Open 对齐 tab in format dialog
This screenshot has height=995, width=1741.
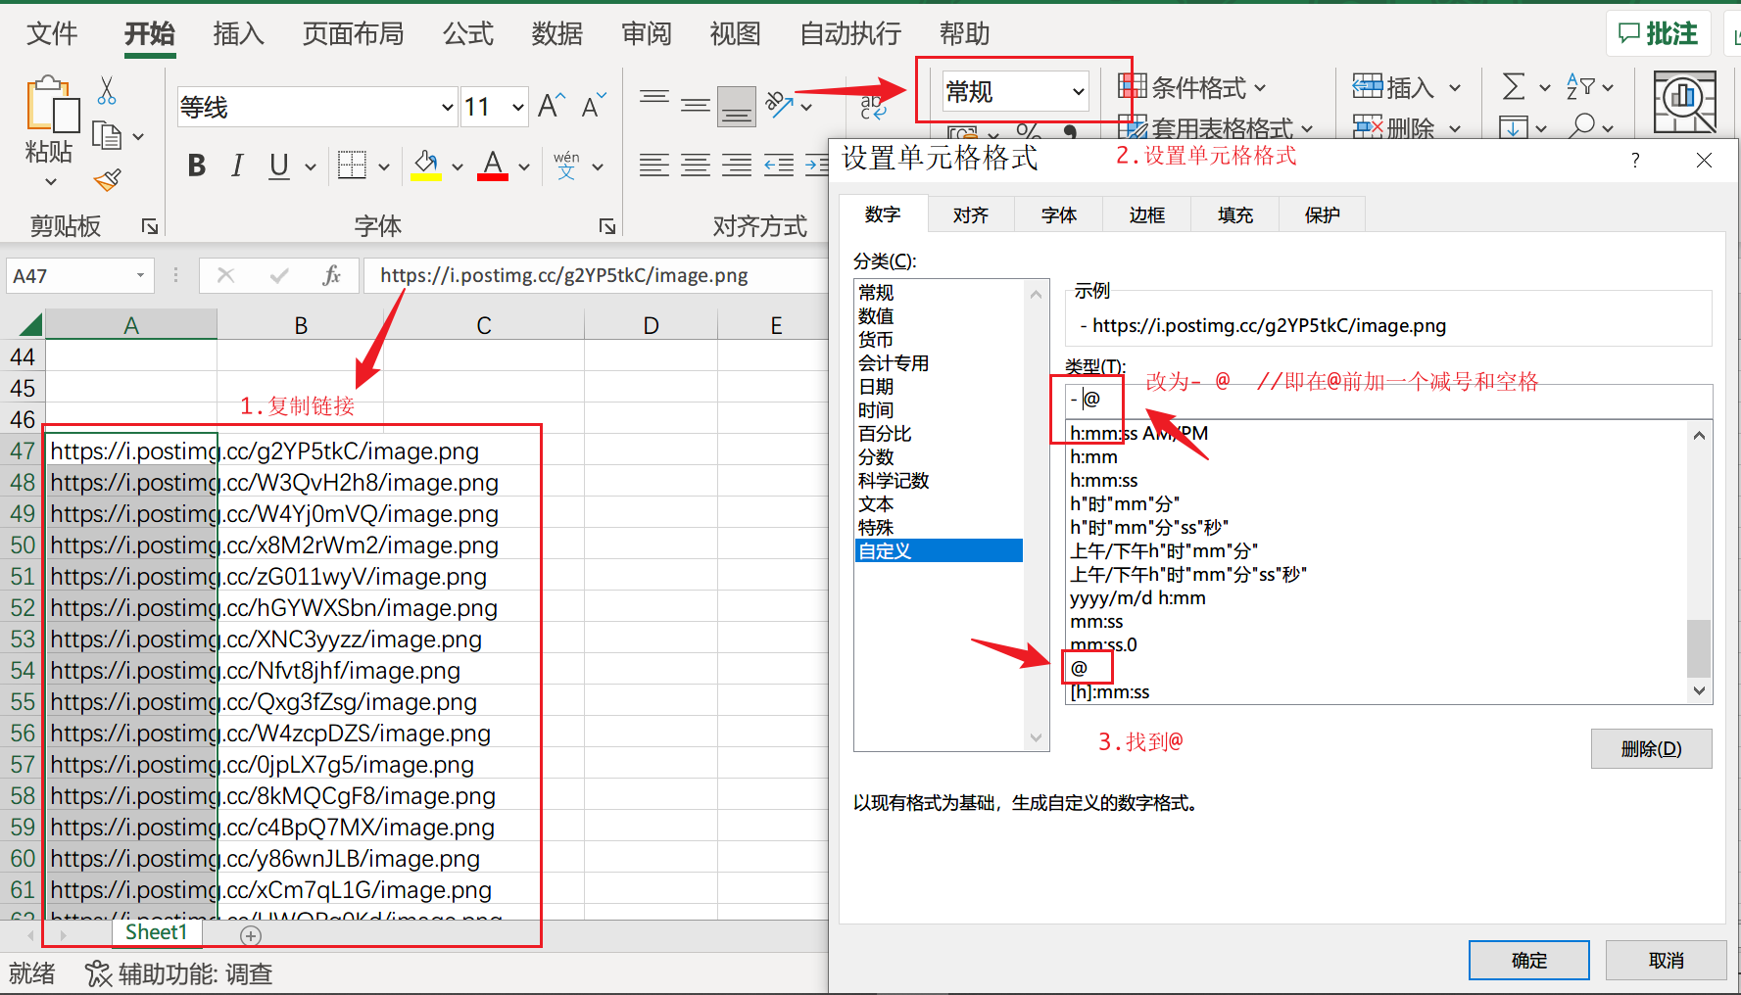pyautogui.click(x=970, y=215)
